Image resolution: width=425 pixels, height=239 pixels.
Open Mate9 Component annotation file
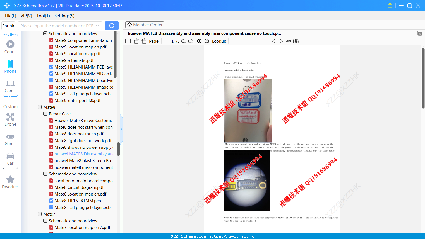pyautogui.click(x=81, y=40)
